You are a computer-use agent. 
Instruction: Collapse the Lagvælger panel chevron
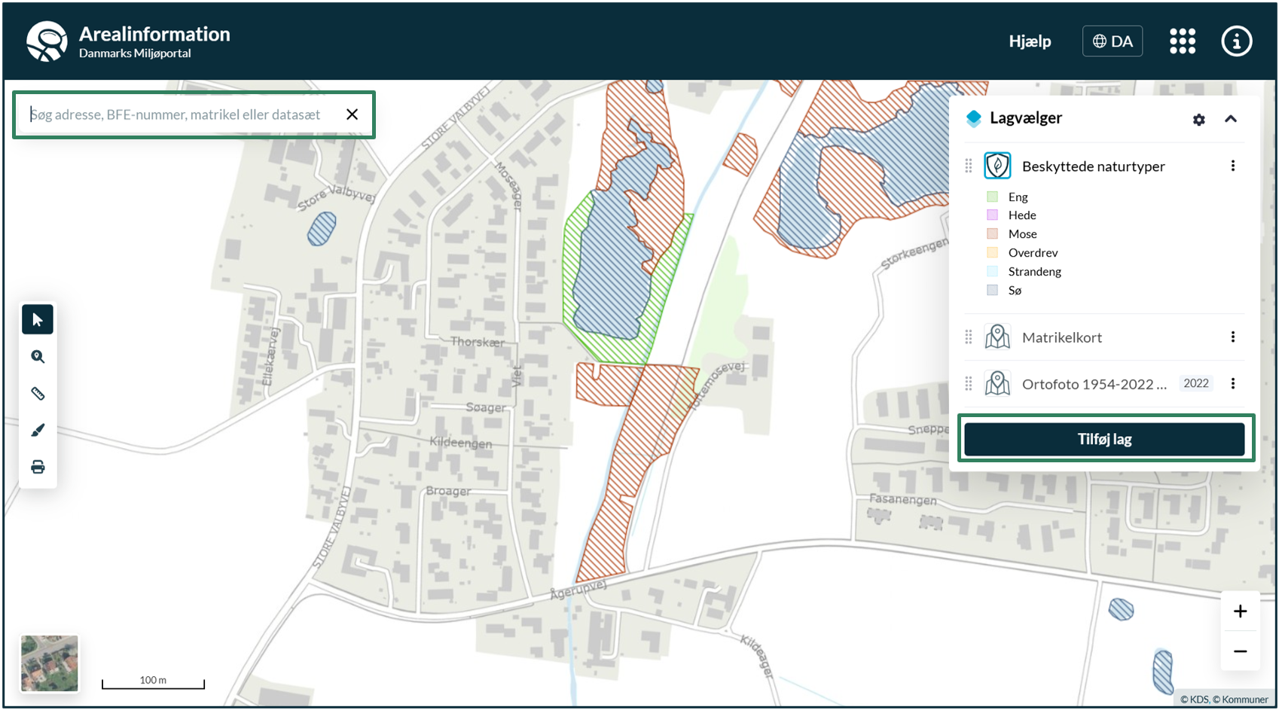coord(1231,119)
